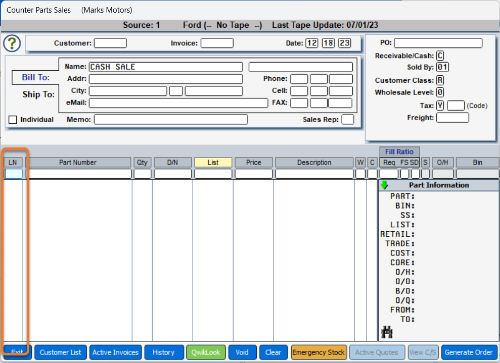Image resolution: width=500 pixels, height=363 pixels.
Task: Open the orange Emergency Stock button
Action: [x=319, y=352]
